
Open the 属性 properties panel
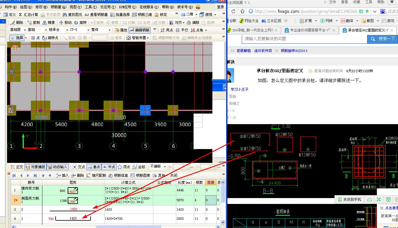pyautogui.click(x=121, y=30)
